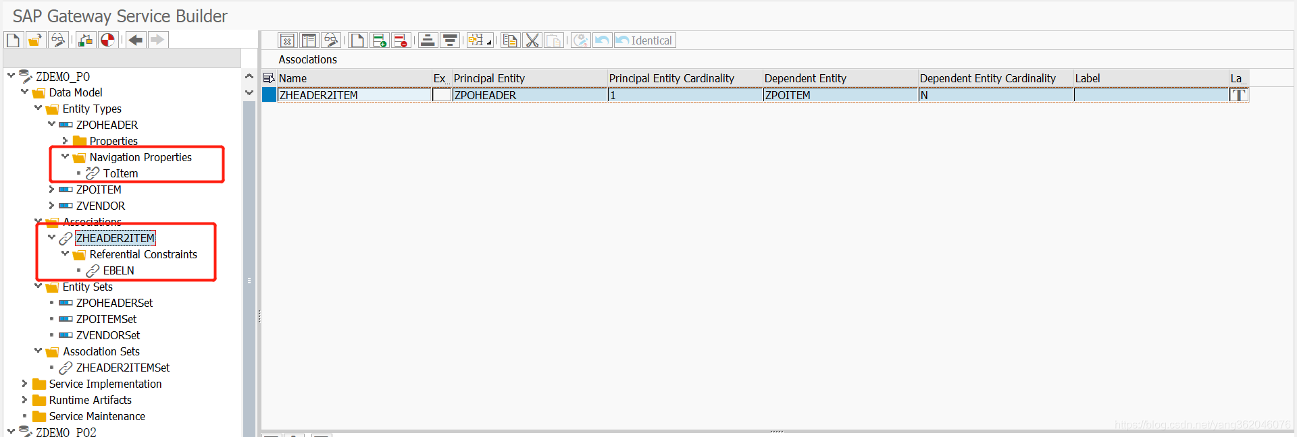Click the tree scroll-down arrow
The image size is (1297, 437).
point(249,92)
